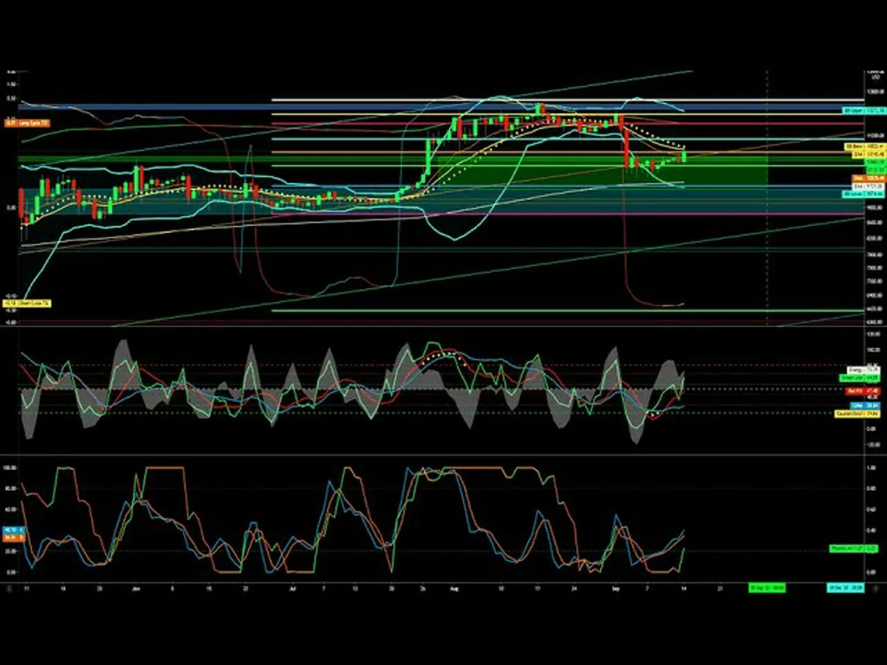887x665 pixels.
Task: Select the cyan date label on time axis
Action: 845,588
